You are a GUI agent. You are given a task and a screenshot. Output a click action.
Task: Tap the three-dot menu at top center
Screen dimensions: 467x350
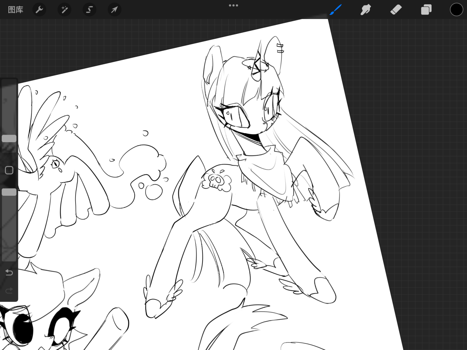(233, 5)
